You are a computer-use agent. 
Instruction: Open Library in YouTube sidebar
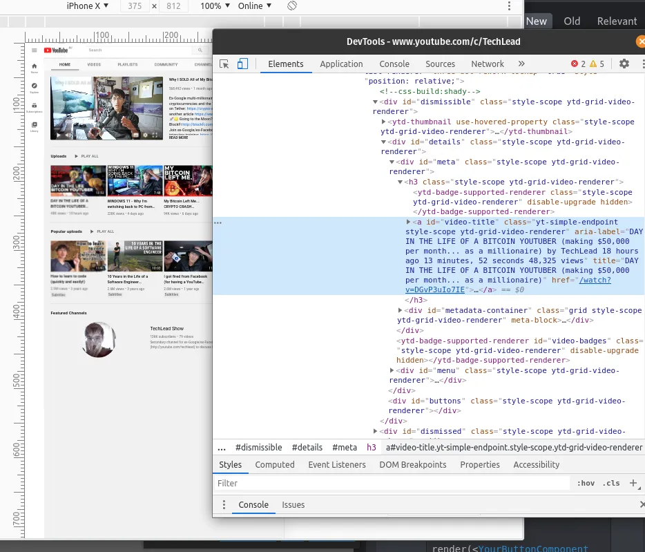tap(34, 127)
